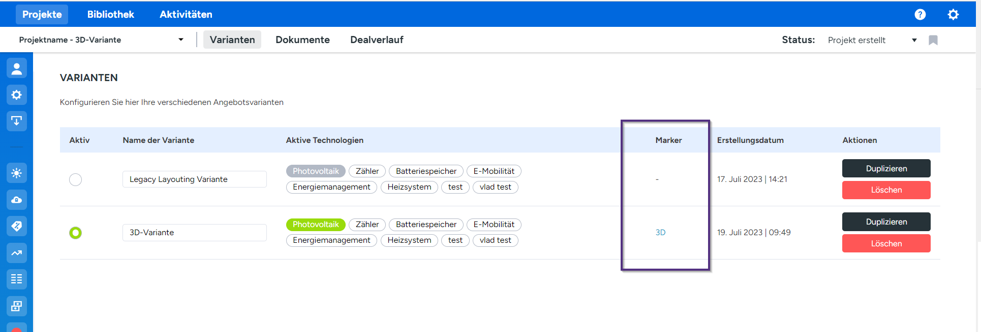
Task: Click the 3D-Variante name input field
Action: [194, 233]
